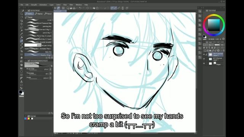Viewport: 244px width, 137px height.
Task: Select the active Pencil tool
Action: pyautogui.click(x=21, y=41)
